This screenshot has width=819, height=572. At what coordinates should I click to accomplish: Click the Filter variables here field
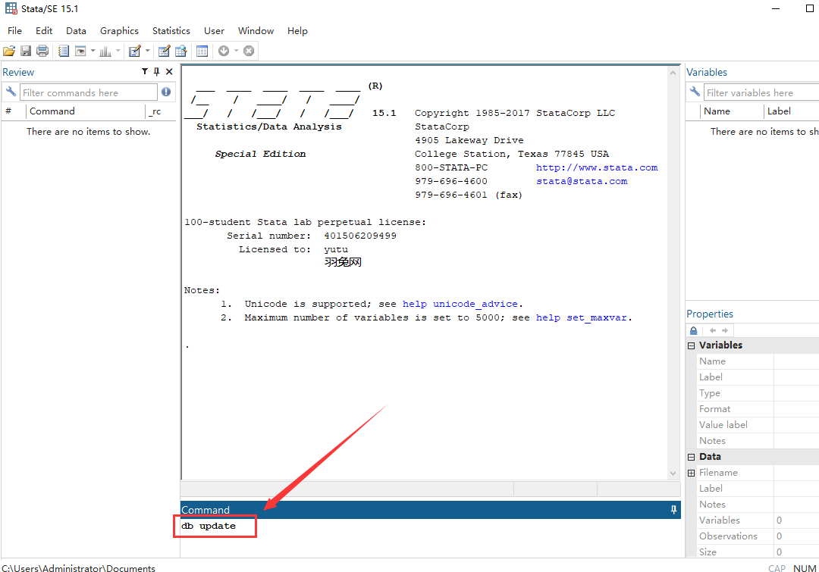coord(761,92)
